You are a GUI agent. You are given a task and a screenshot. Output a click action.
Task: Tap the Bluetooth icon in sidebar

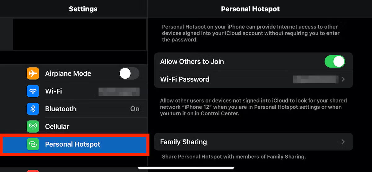[33, 109]
